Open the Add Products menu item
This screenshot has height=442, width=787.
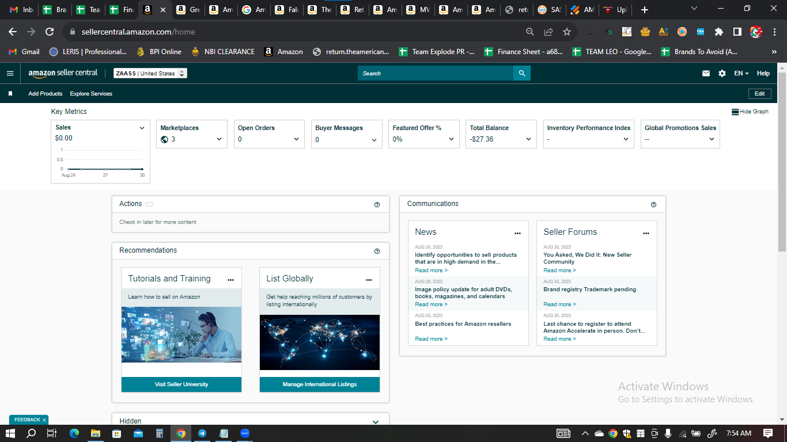(x=46, y=94)
